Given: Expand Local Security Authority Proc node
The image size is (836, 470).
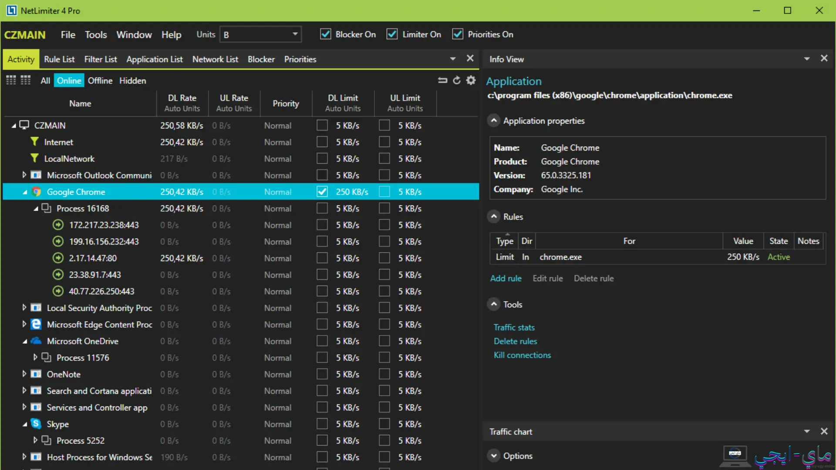Looking at the screenshot, I should (x=24, y=308).
